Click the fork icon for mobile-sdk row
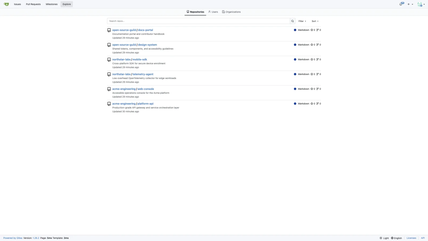 [318, 59]
